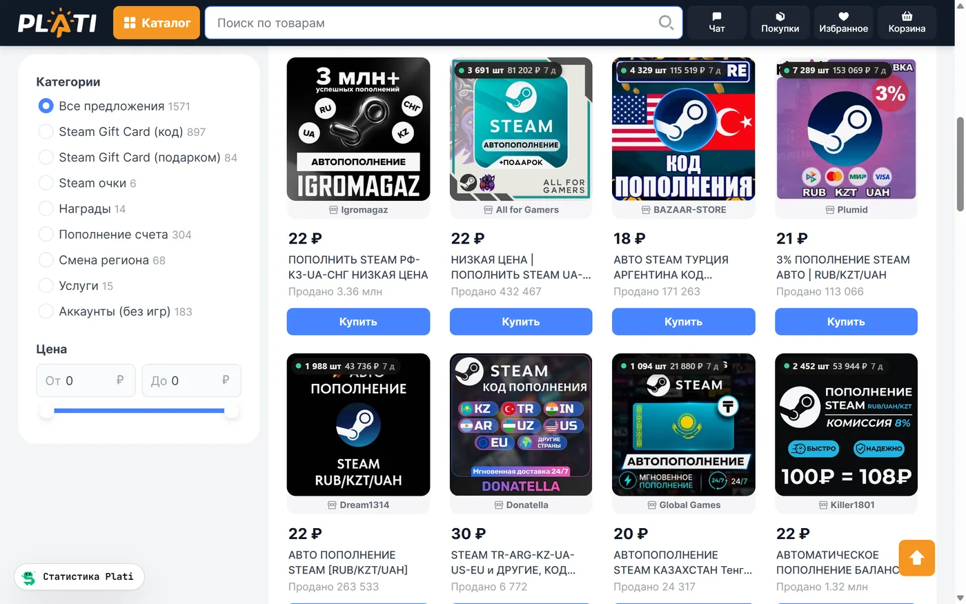
Task: Open the BAZAAR-STORE product thumbnail
Action: tap(684, 129)
